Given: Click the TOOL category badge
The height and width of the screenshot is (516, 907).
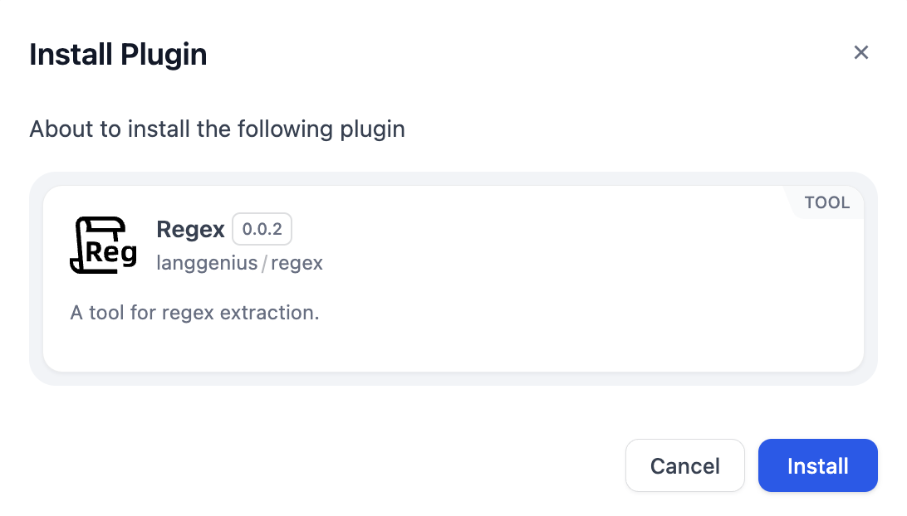Looking at the screenshot, I should (x=826, y=202).
